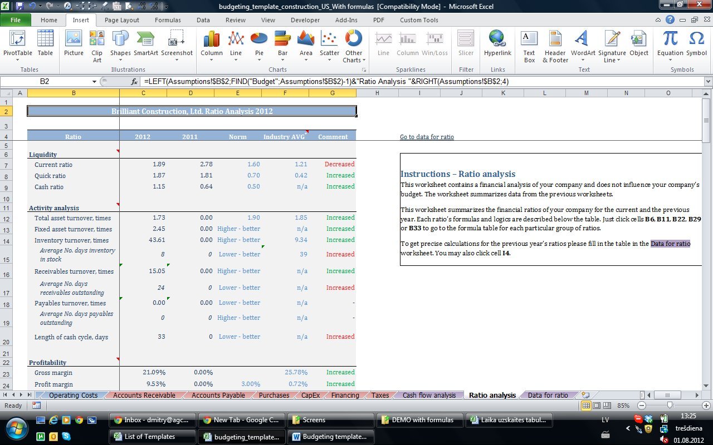This screenshot has height=445, width=713.
Task: Follow the Go to data for ratio link
Action: [427, 137]
